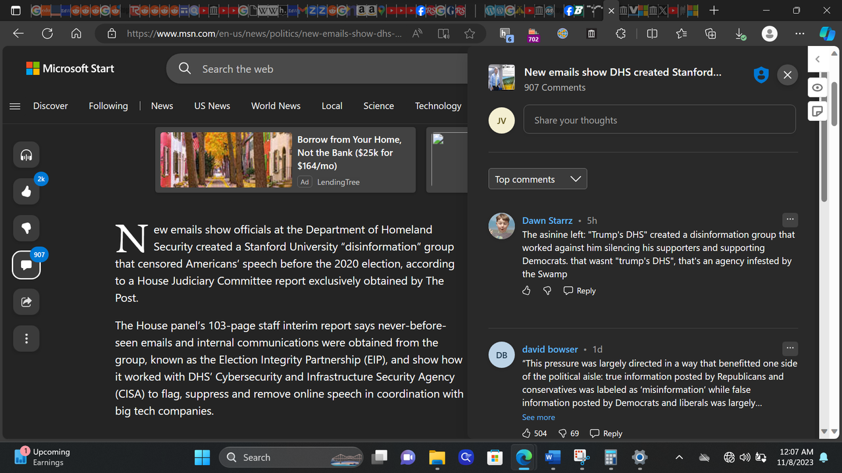Open Immersive Reader icon in address bar
The height and width of the screenshot is (473, 842).
pos(443,34)
